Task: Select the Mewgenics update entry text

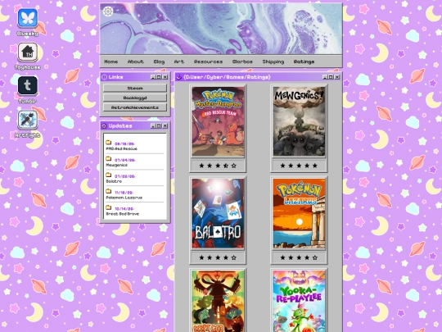Action: 117,165
